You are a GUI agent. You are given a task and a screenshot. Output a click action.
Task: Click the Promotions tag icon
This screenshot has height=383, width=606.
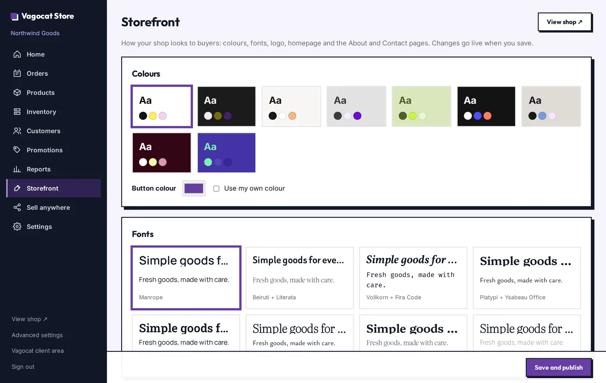17,150
